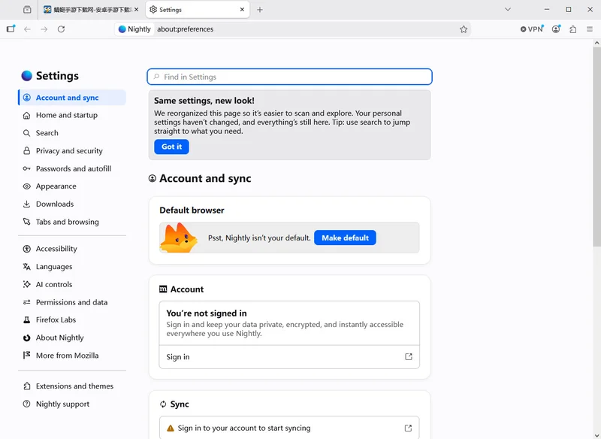Open Home and startup settings

coord(72,115)
